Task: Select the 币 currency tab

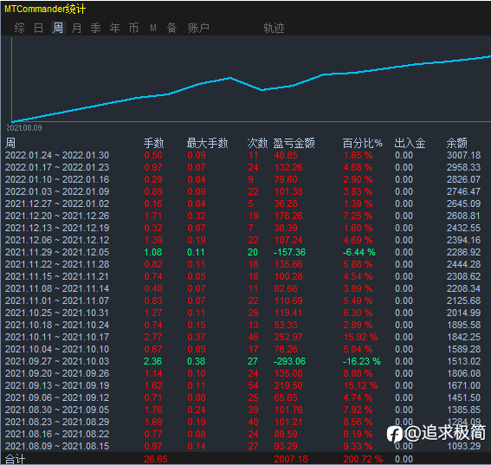Action: click(133, 28)
